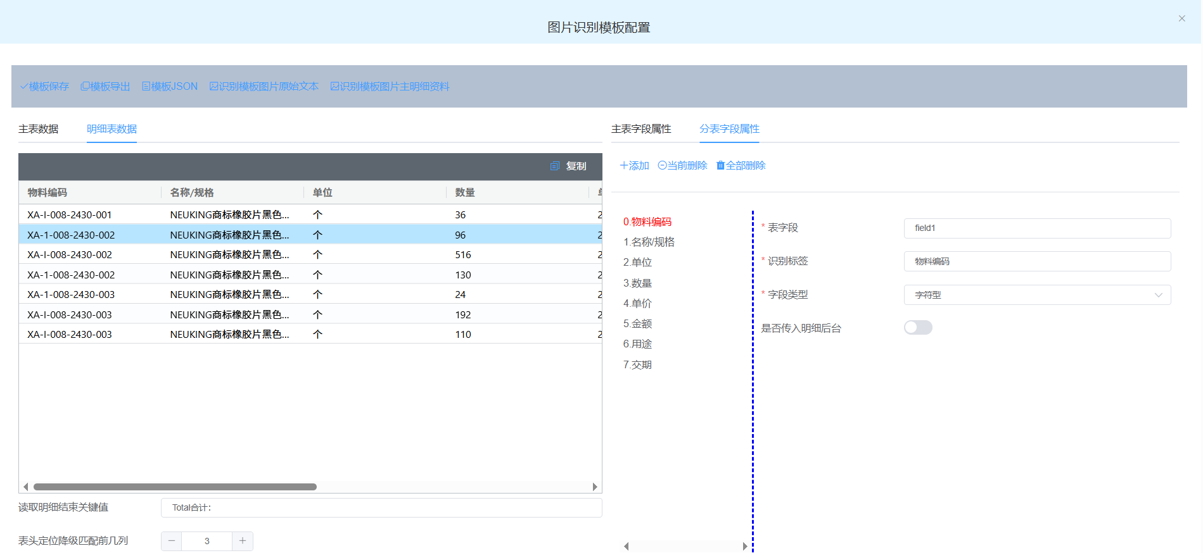1203x553 pixels.
Task: Select the 6.用途 field item
Action: (x=637, y=344)
